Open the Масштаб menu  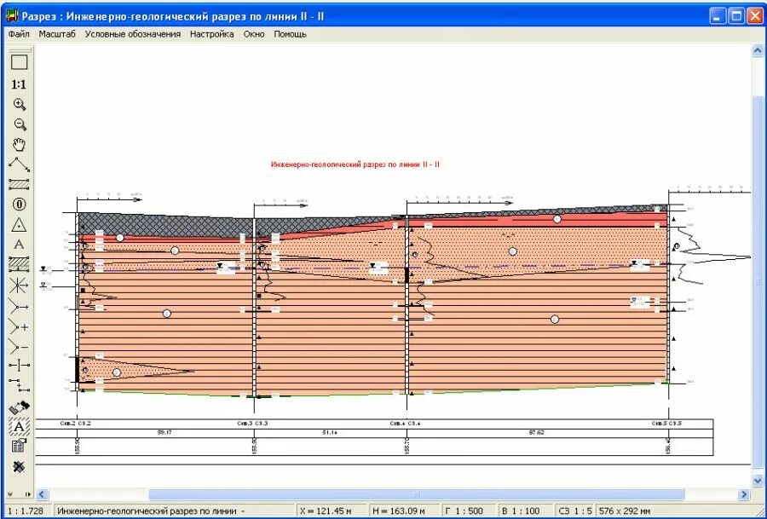click(x=57, y=34)
